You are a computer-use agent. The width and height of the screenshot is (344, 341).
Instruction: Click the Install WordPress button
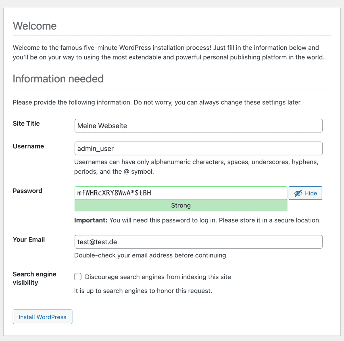tap(42, 317)
